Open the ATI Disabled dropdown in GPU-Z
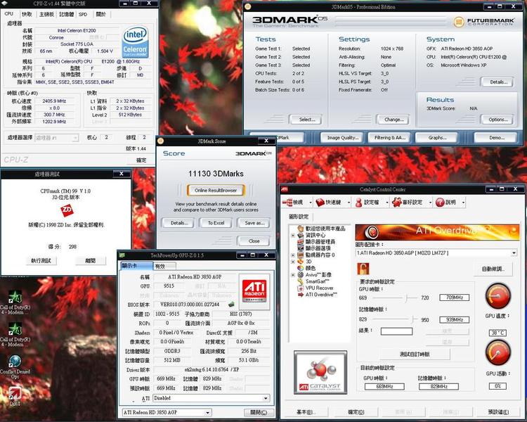 pos(266,398)
